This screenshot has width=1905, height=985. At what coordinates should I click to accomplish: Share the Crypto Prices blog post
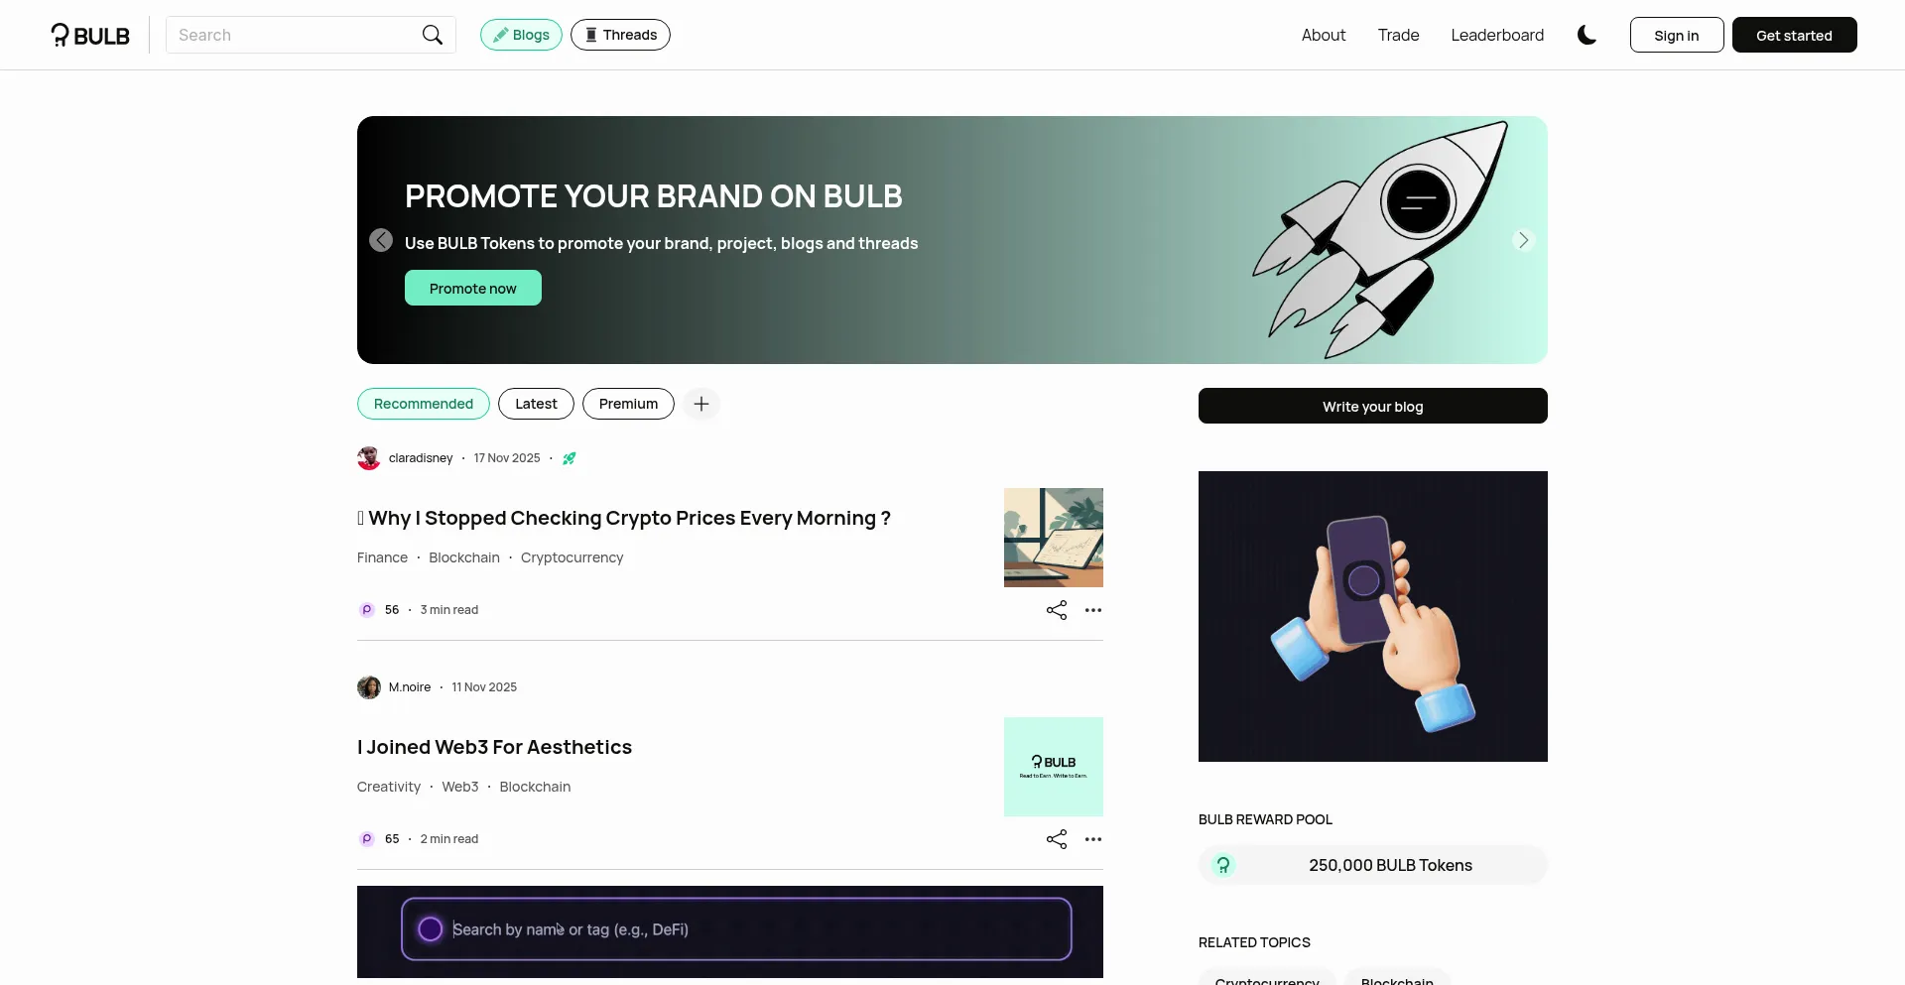pos(1057,610)
